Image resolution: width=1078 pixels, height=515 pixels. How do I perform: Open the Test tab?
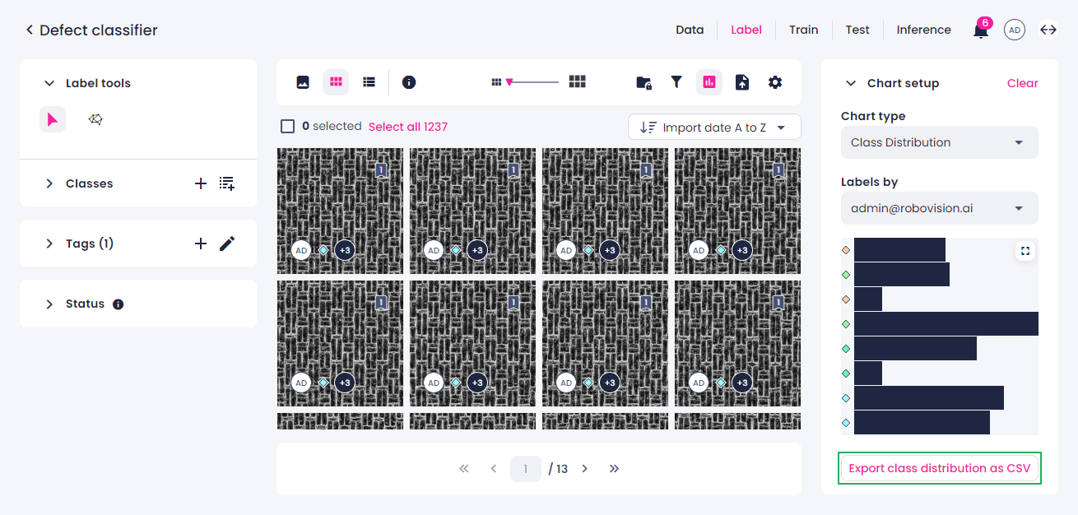(x=857, y=30)
